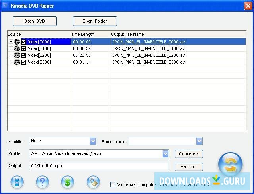Click the Output path field
This screenshot has height=194, width=254.
click(x=99, y=166)
